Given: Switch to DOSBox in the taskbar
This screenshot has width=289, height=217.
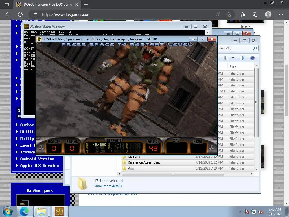Looking at the screenshot, I should 59,211.
